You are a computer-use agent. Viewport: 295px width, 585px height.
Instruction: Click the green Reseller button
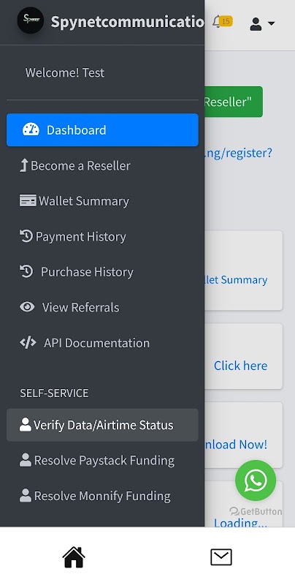pos(234,102)
